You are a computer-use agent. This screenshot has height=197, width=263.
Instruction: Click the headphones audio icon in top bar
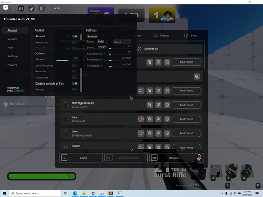21,8
